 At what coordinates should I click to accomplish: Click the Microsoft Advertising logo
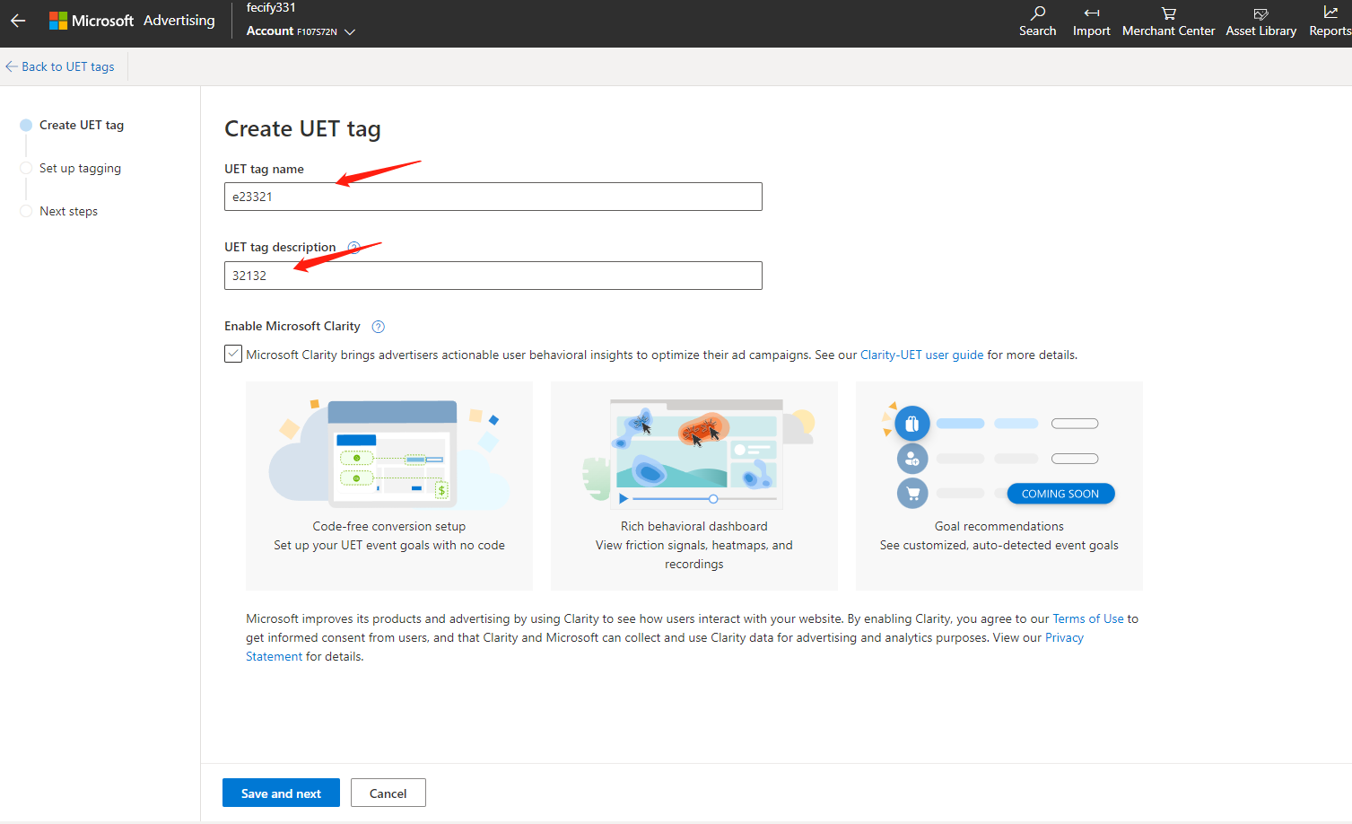click(x=132, y=21)
